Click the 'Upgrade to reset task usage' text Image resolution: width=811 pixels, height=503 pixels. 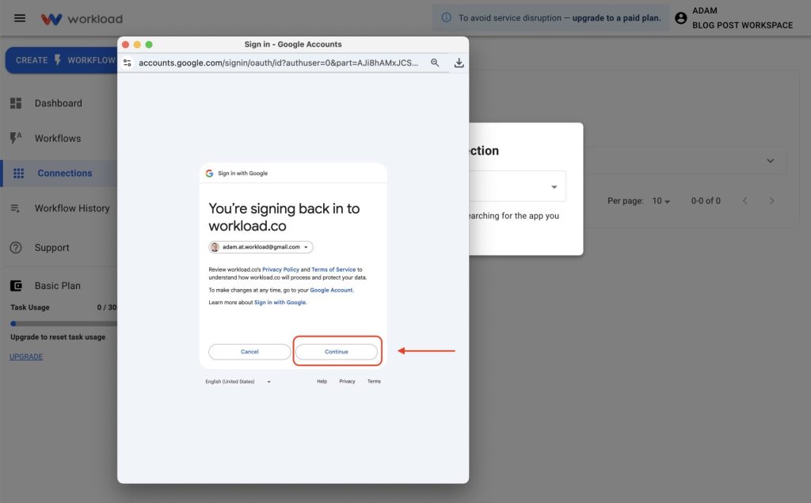click(x=58, y=337)
